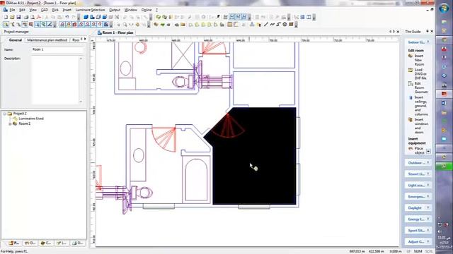Click Insert ceilings, ground, and columns link
The image size is (453, 254).
(420, 106)
